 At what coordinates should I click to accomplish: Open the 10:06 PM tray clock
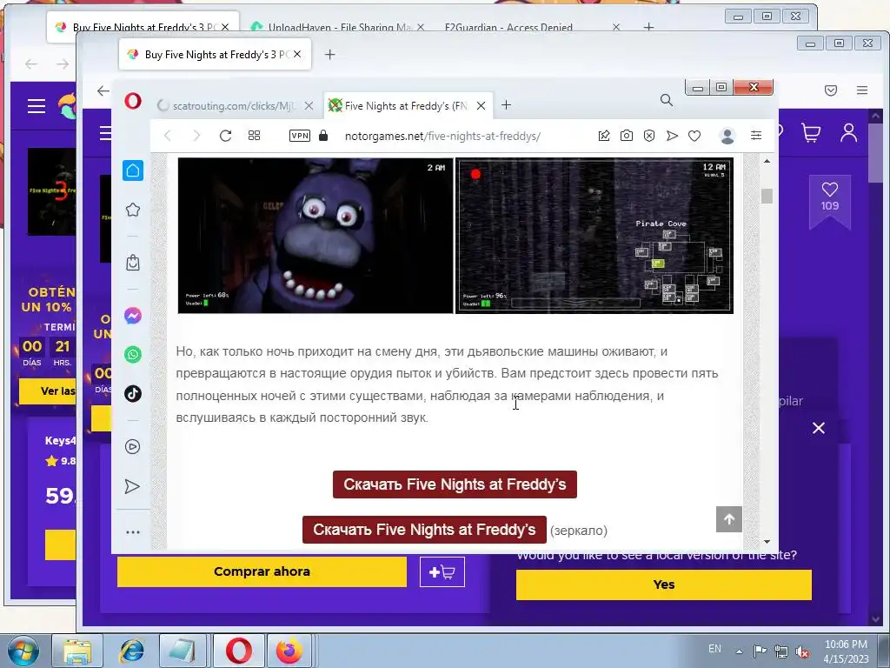(x=846, y=651)
